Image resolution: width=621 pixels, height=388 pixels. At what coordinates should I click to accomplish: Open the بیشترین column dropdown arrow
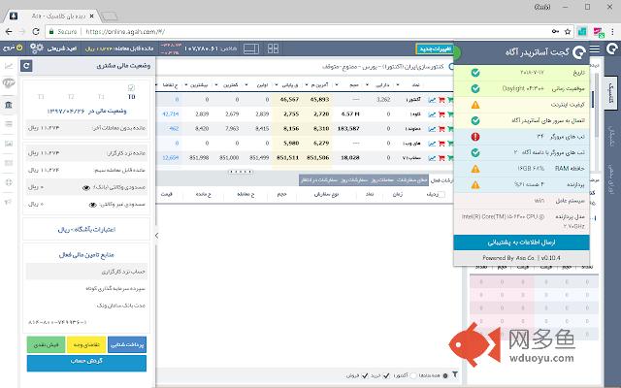[186, 84]
